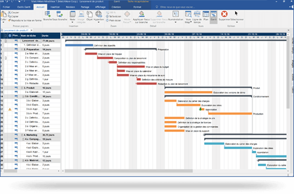The height and width of the screenshot is (194, 294).
Task: Click the Branche icon in ribbon
Action: pyautogui.click(x=48, y=14)
